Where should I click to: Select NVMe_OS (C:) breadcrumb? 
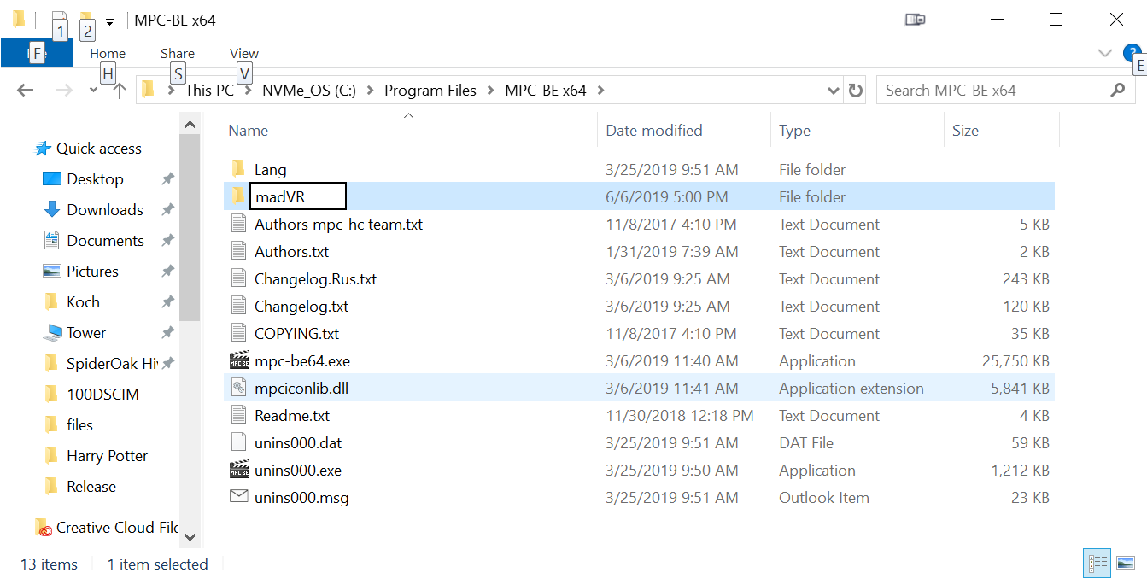(309, 90)
